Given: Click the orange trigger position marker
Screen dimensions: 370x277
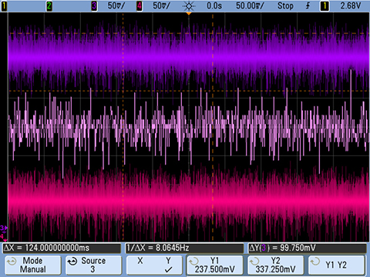Looking at the screenshot, I should pos(189,13).
